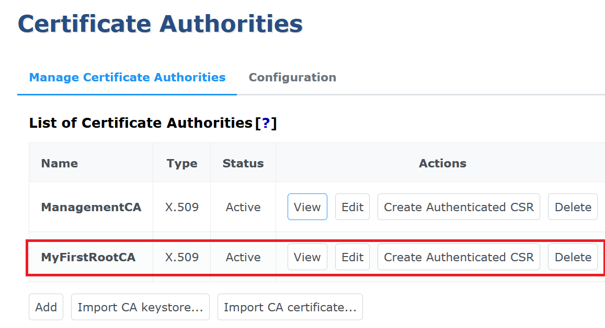Choose Import CA certificate option
Viewport: 605px width, 328px height.
click(290, 307)
